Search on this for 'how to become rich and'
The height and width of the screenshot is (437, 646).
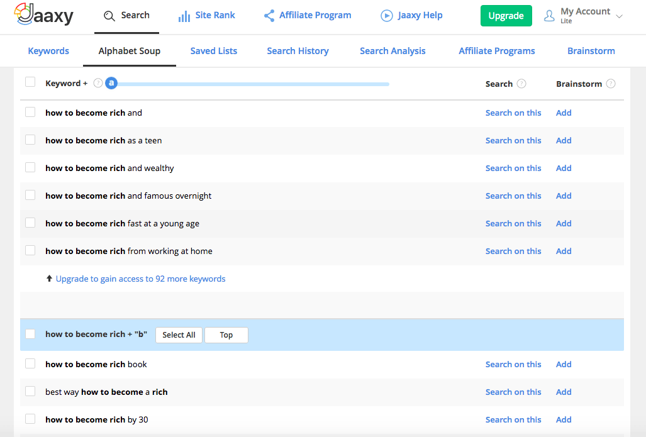513,113
